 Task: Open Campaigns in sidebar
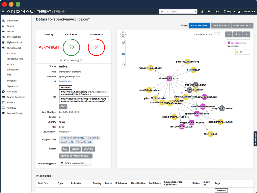click(13, 70)
